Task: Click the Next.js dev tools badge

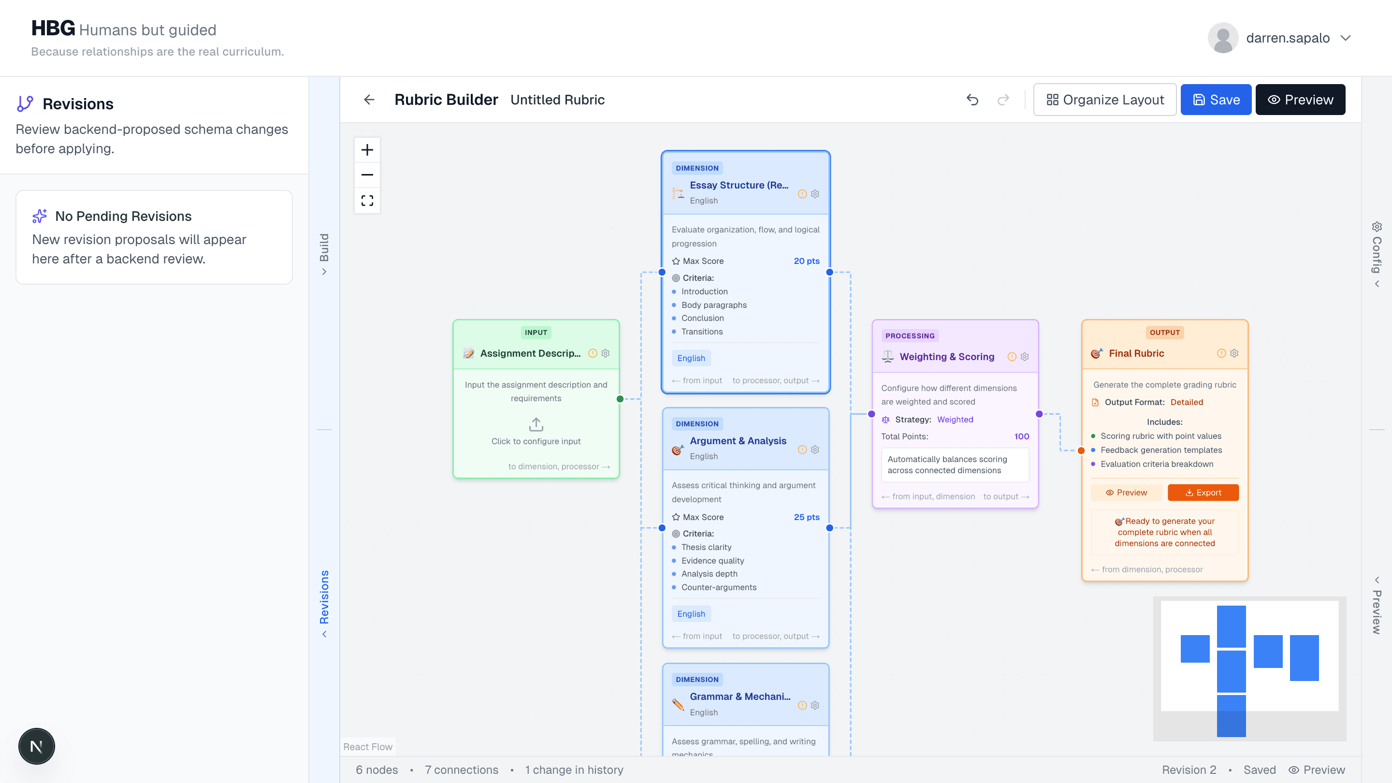Action: point(36,746)
